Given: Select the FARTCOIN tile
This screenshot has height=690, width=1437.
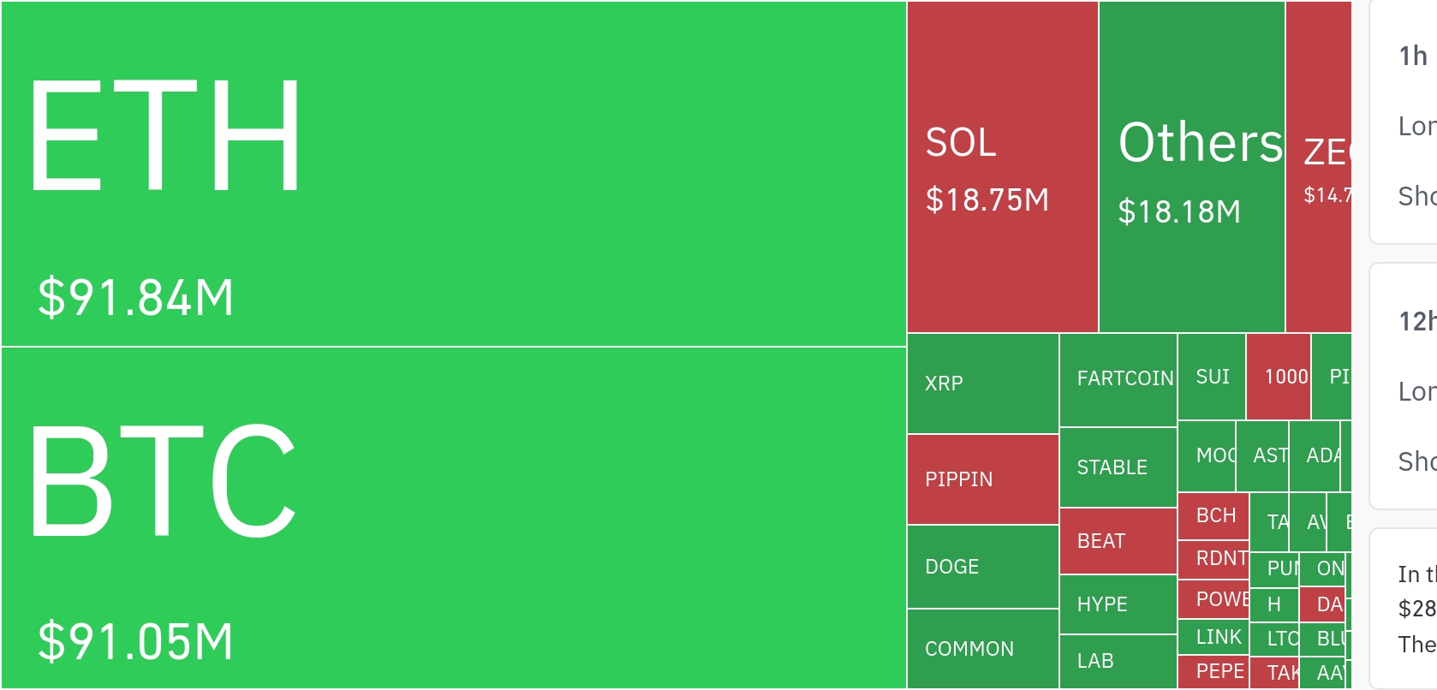Looking at the screenshot, I should (1118, 379).
